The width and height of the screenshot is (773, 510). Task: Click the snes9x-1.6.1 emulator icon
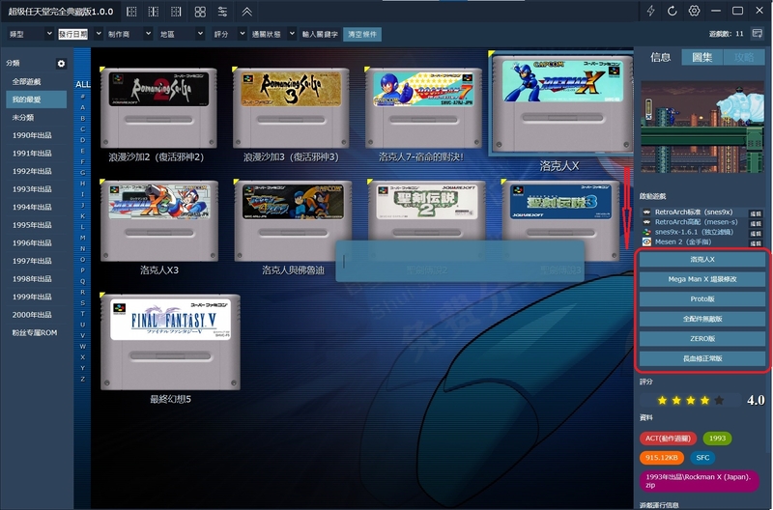pyautogui.click(x=646, y=232)
